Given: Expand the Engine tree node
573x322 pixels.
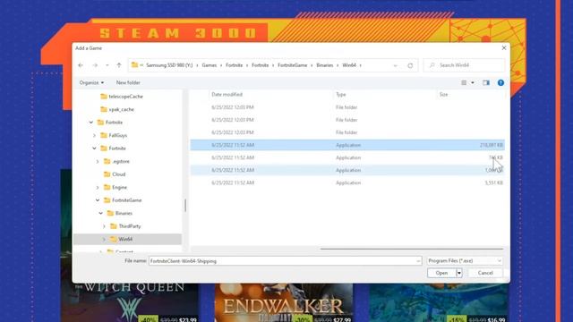Looking at the screenshot, I should tap(98, 187).
